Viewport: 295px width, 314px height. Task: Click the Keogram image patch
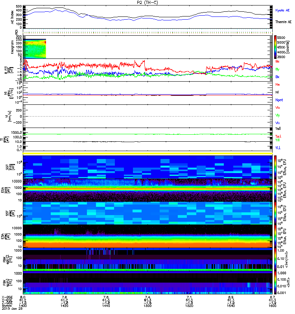35,49
